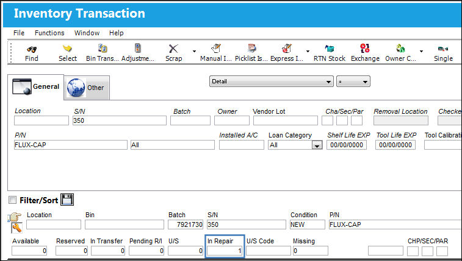Click the Vendor Lot input field
The width and height of the screenshot is (462, 261).
286,120
